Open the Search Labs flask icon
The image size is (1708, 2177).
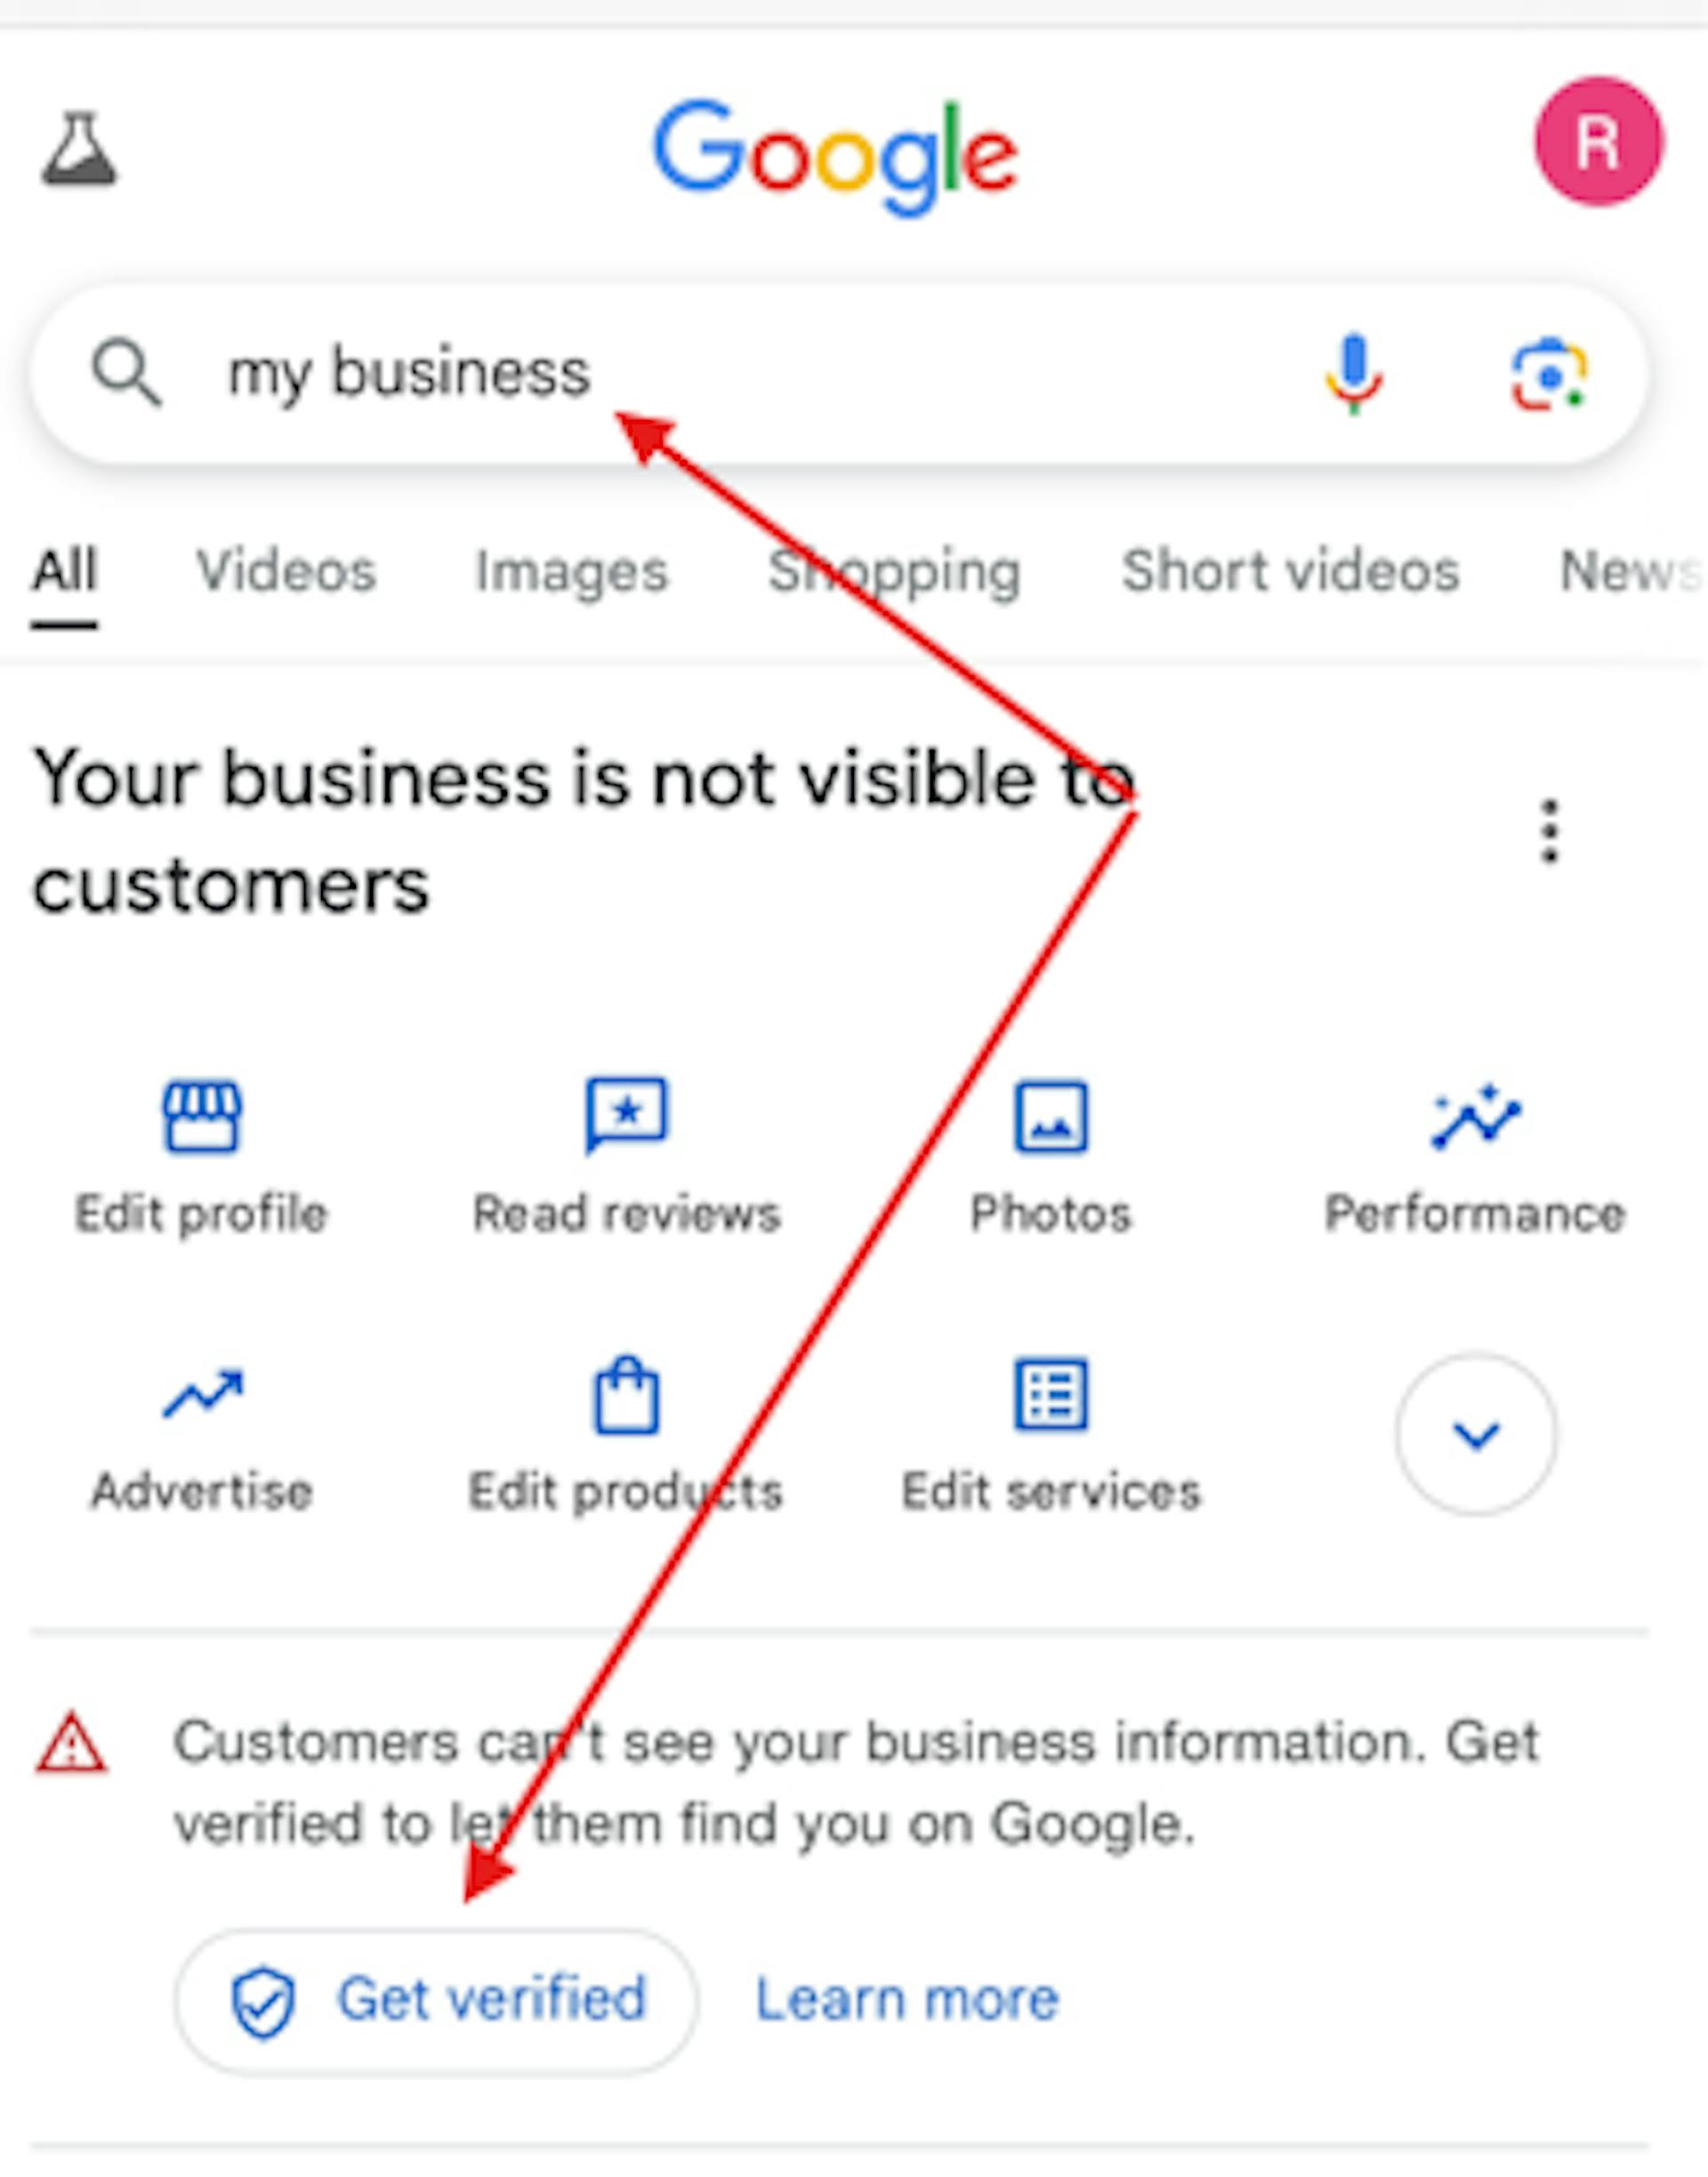click(79, 149)
